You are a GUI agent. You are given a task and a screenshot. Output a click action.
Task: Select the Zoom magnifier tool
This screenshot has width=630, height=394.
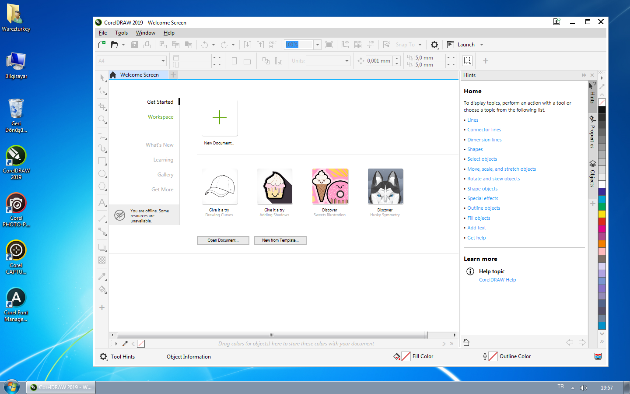(102, 120)
